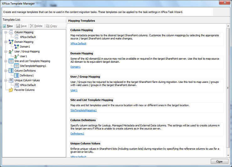Screen dimensions: 232x167
Task: Collapse Site and List Template Mapping node
Action: 6,61
